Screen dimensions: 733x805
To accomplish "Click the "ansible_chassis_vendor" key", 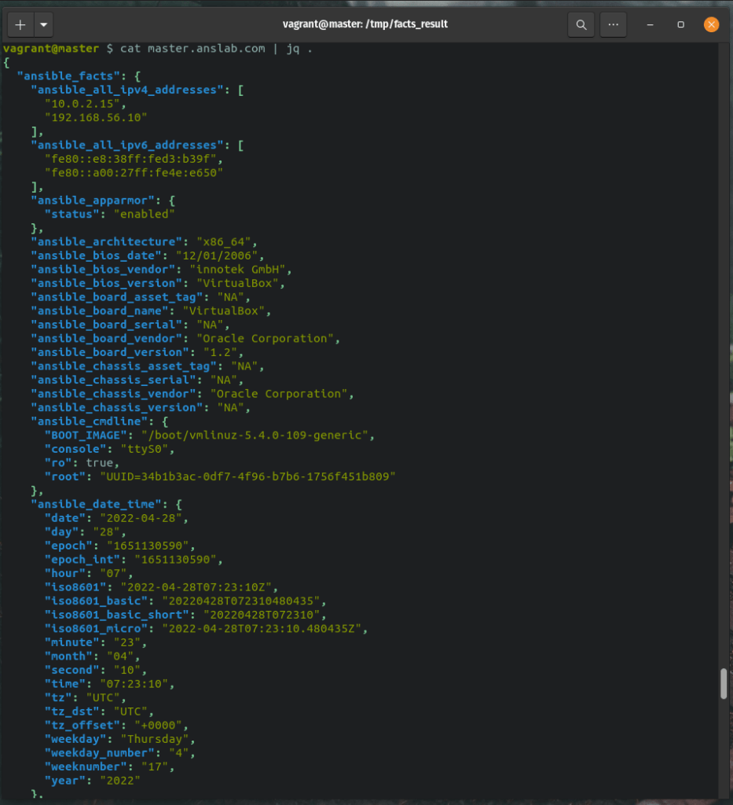I will point(117,395).
